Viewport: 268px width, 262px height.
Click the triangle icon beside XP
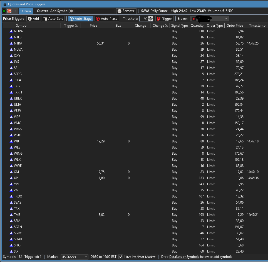11,178
